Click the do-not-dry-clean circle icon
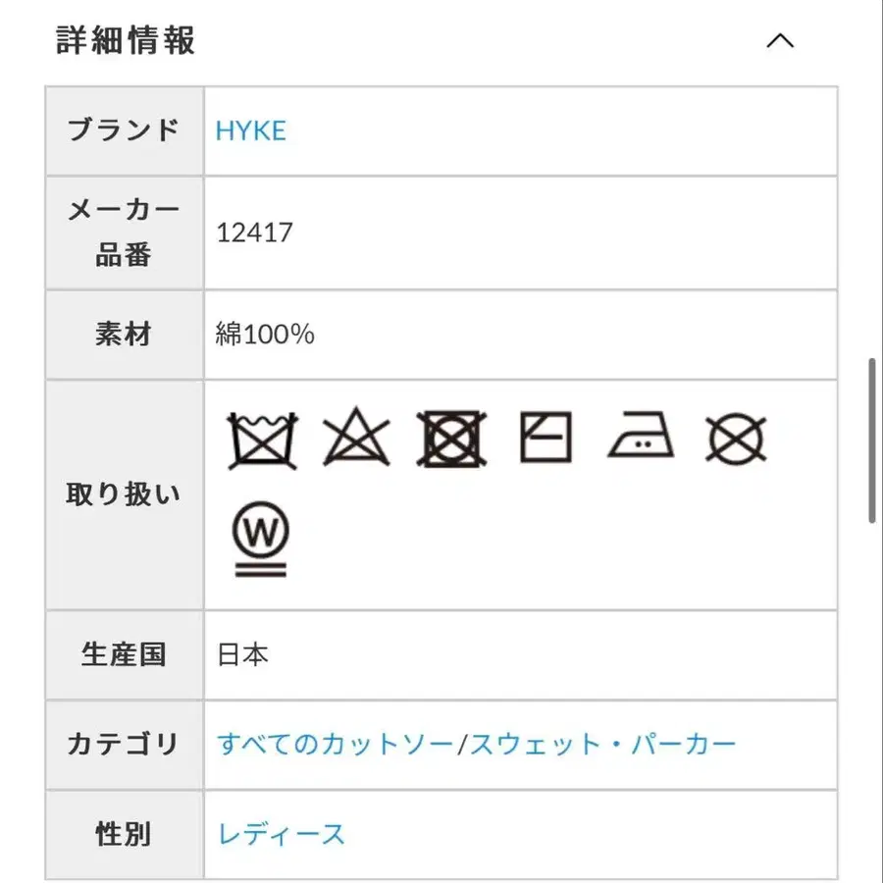 tap(736, 439)
